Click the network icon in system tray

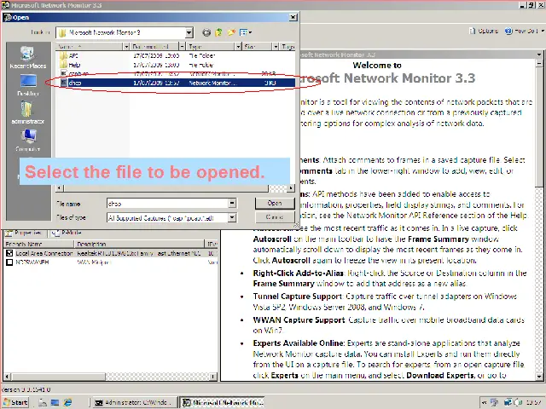coord(508,402)
